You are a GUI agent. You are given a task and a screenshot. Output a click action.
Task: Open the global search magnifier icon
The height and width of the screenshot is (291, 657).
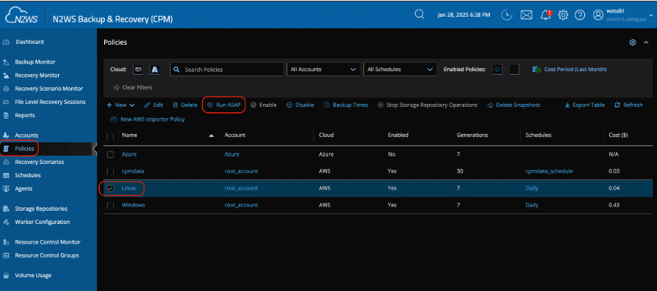pos(419,14)
